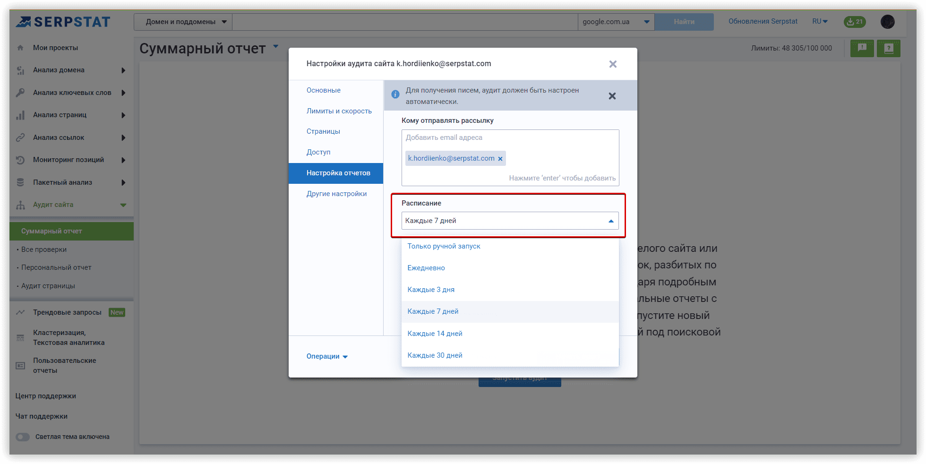The height and width of the screenshot is (464, 926).
Task: Open Центр поддержки link
Action: [46, 396]
